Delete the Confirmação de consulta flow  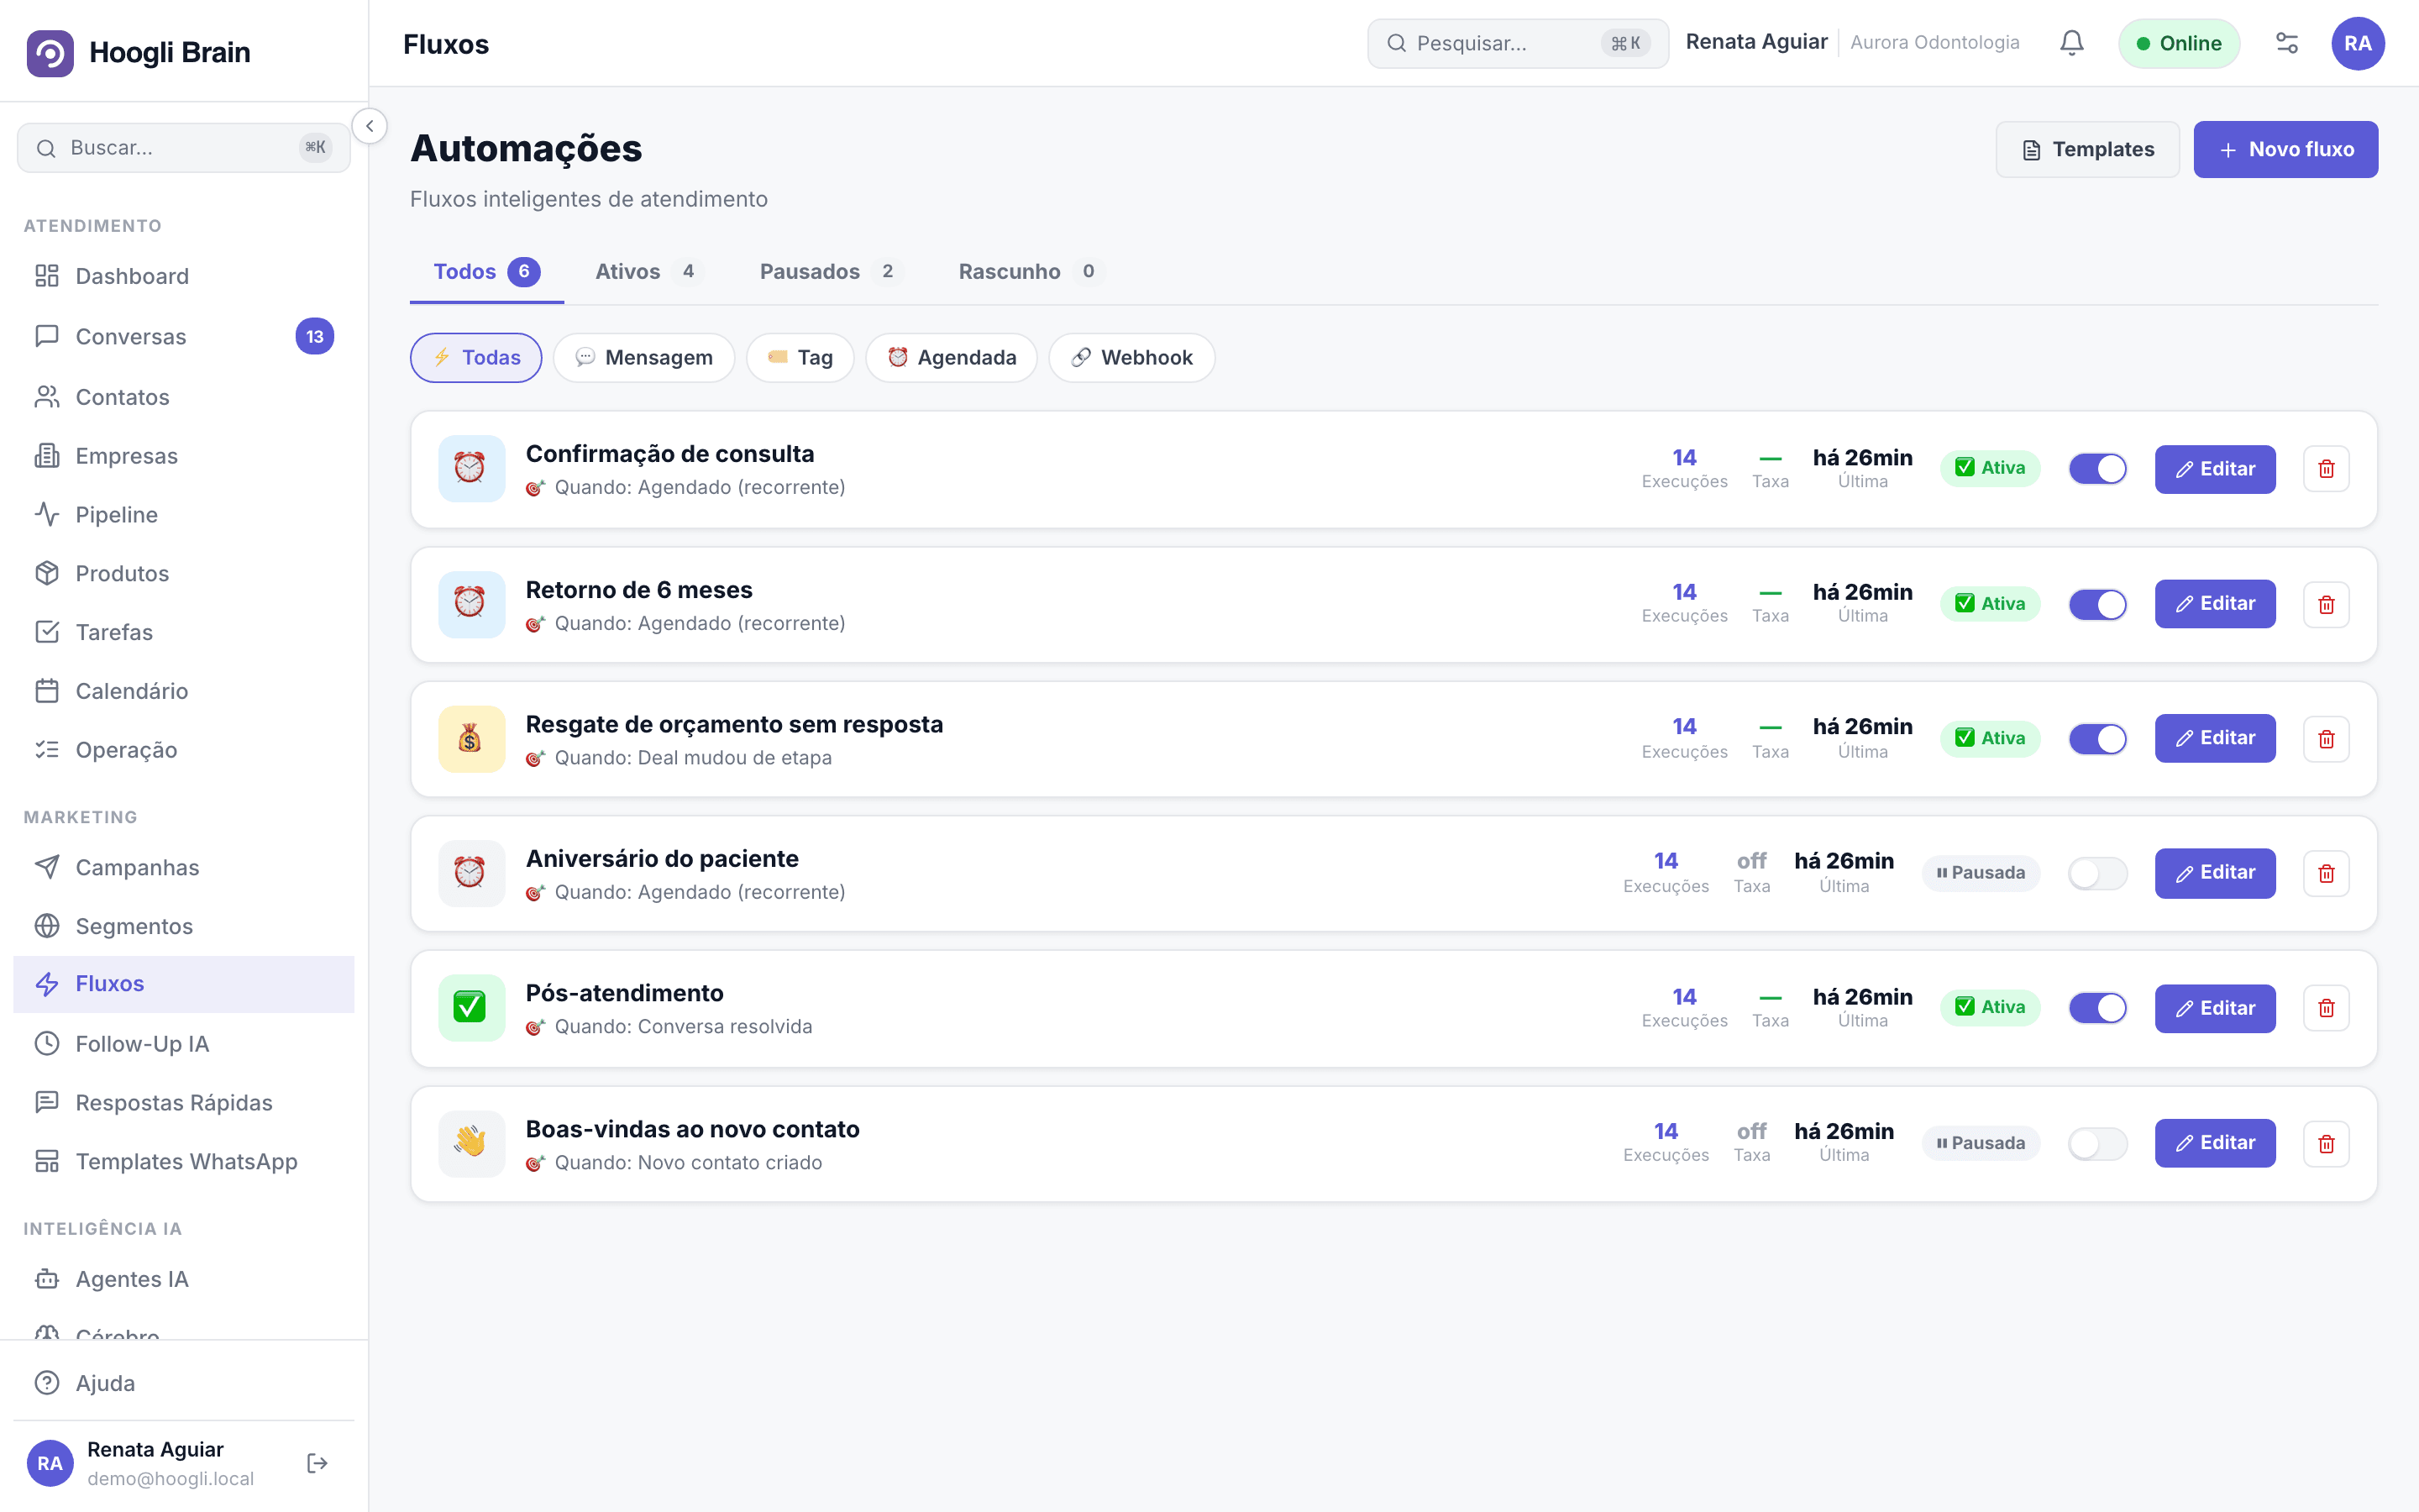point(2326,469)
